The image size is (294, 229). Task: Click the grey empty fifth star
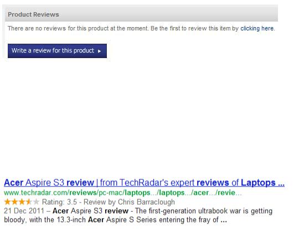click(36, 202)
